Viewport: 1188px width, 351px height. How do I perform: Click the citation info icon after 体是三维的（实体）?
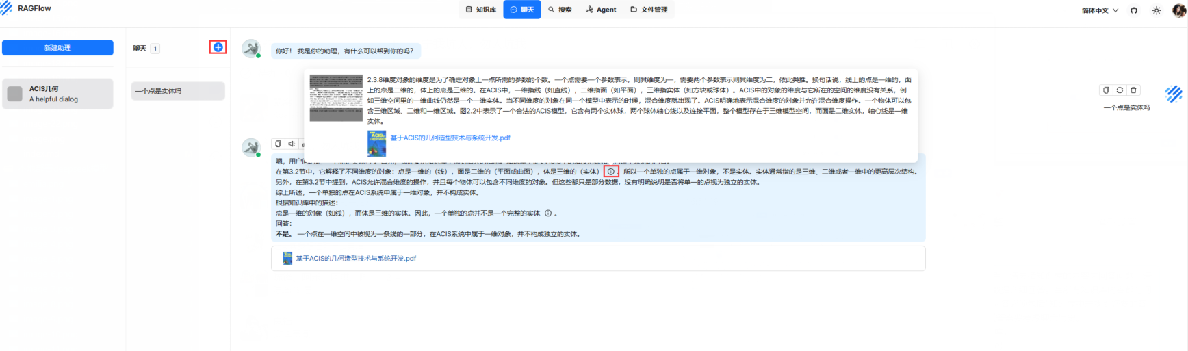click(611, 172)
